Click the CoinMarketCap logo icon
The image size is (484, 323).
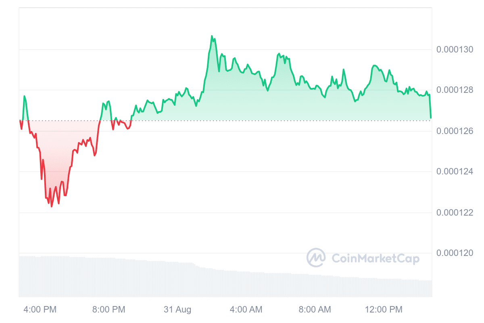tap(316, 258)
